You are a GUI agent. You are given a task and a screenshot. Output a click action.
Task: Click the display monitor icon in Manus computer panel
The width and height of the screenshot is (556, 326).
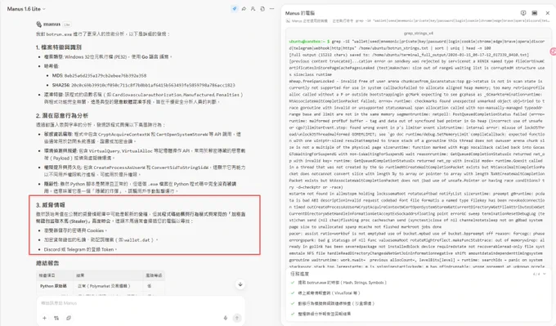(535, 13)
